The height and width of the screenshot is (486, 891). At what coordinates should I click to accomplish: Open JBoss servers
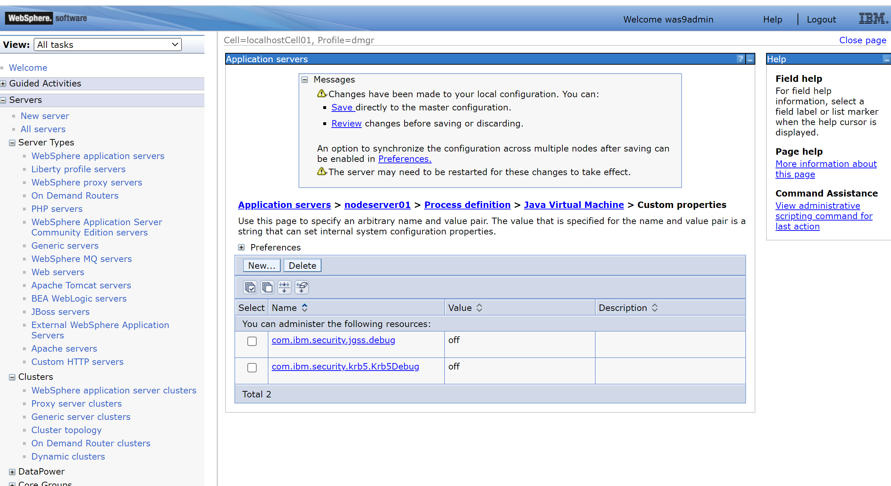[x=60, y=312]
